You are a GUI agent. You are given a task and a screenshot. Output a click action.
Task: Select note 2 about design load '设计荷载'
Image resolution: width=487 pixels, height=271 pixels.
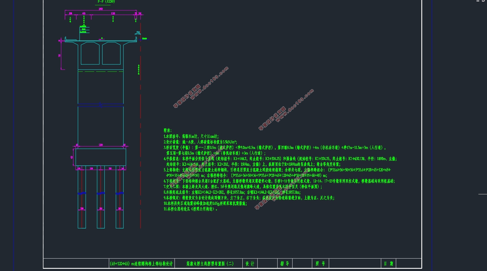coord(200,142)
